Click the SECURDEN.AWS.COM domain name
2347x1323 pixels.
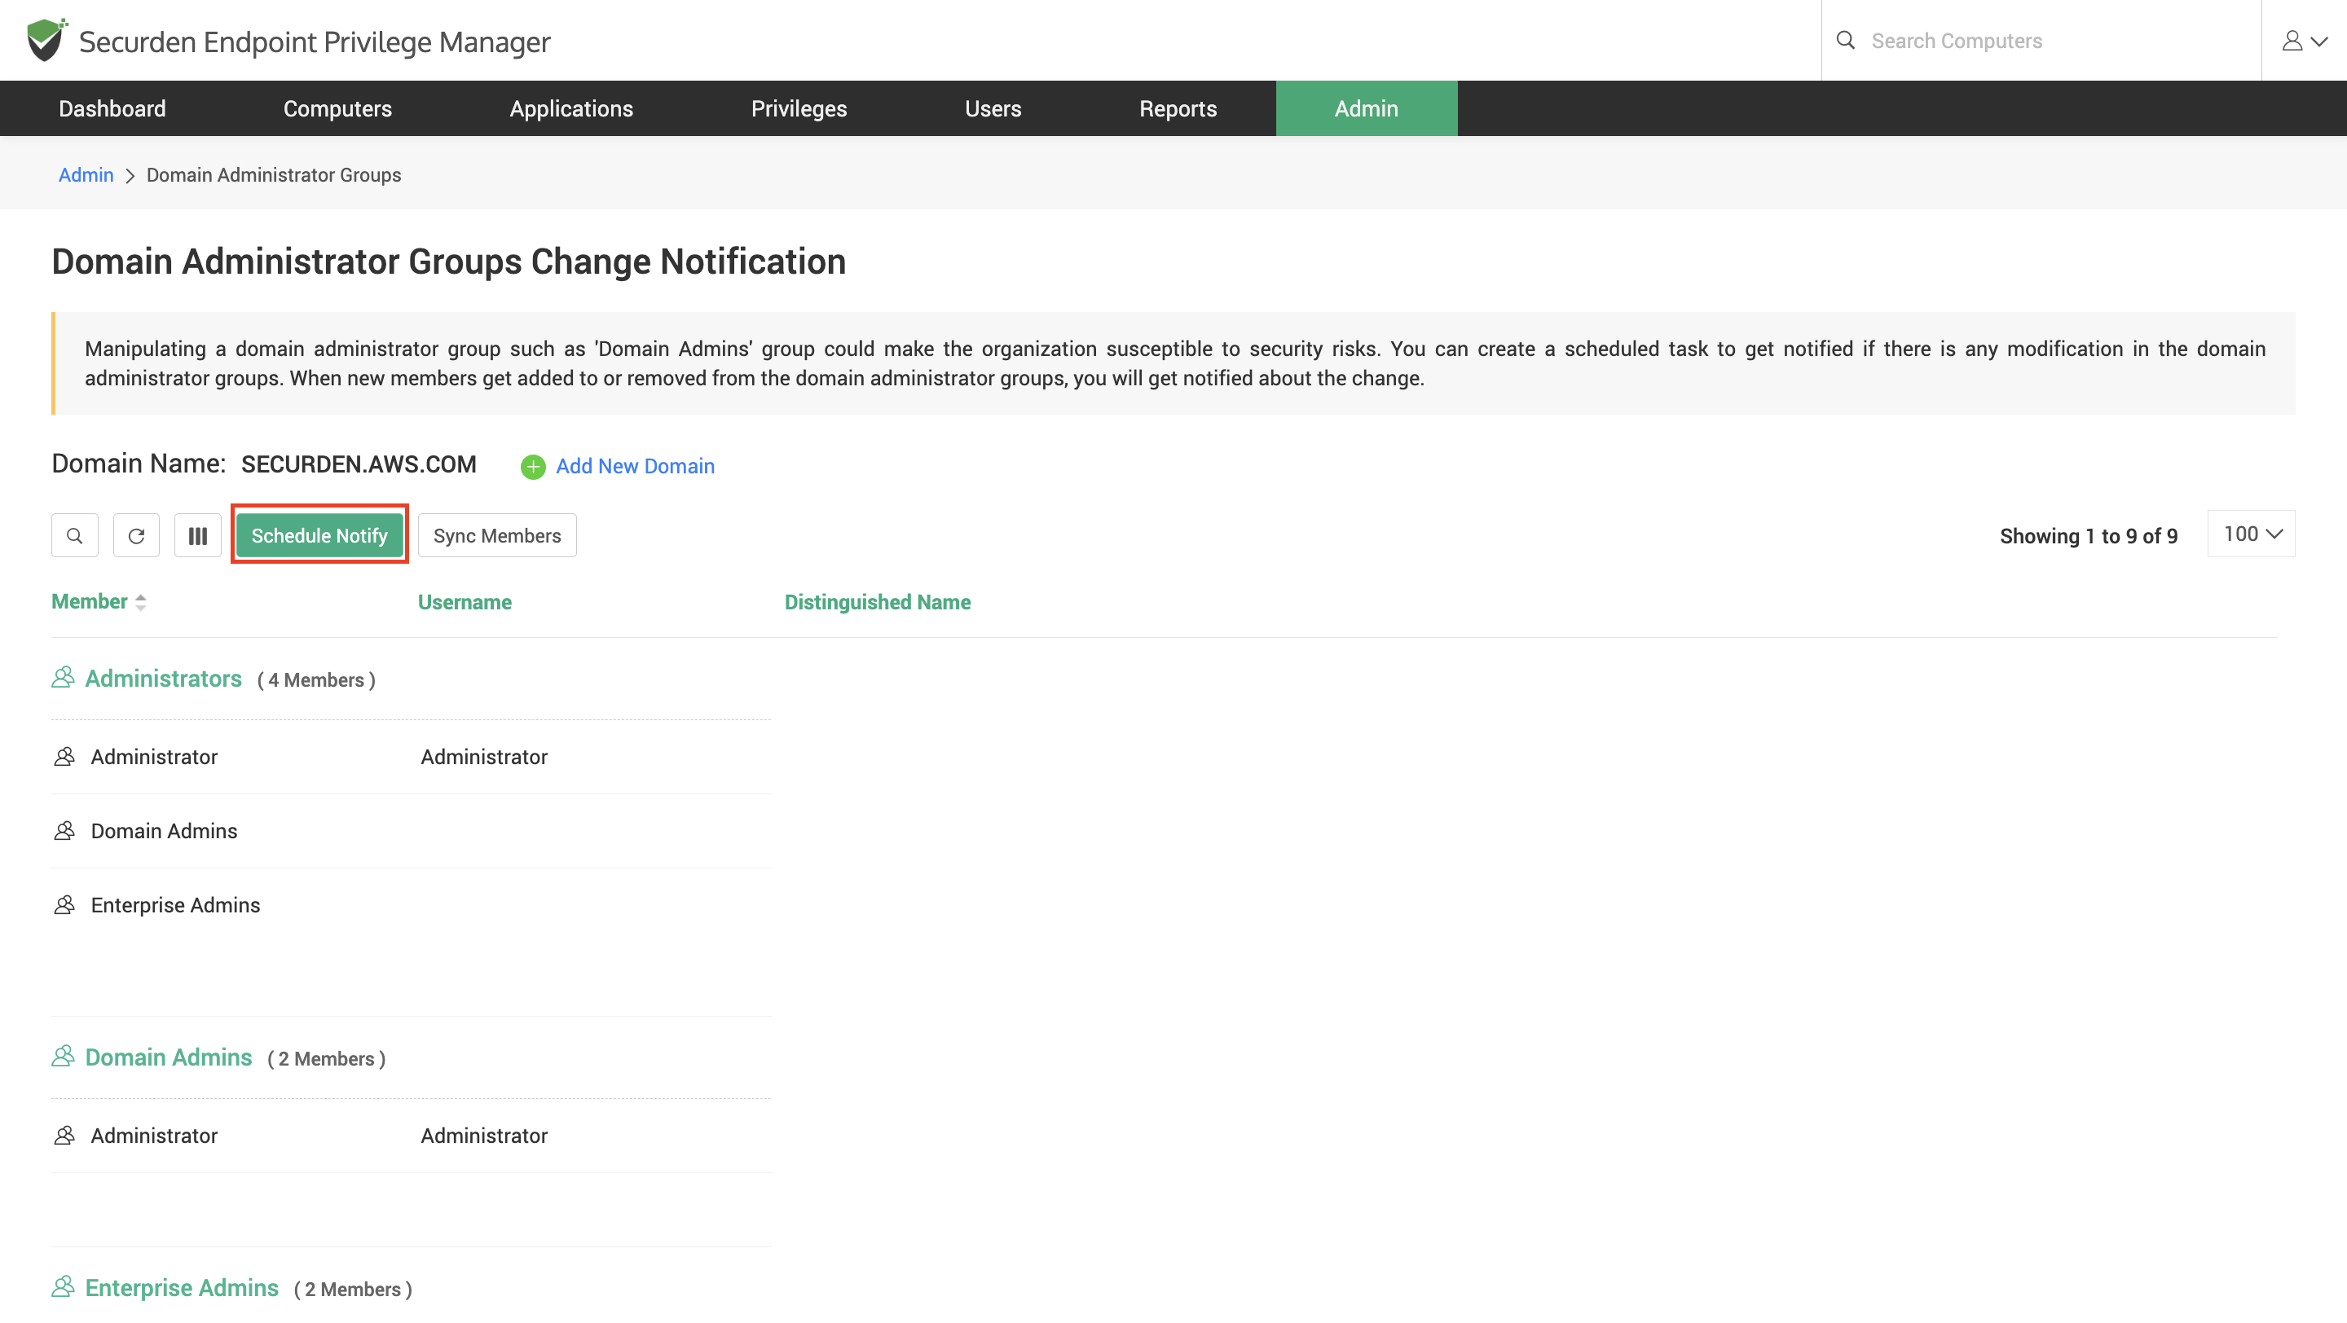pos(359,464)
